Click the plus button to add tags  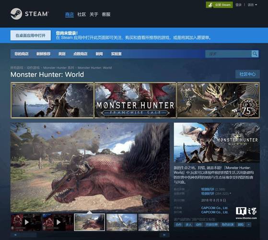point(249,225)
